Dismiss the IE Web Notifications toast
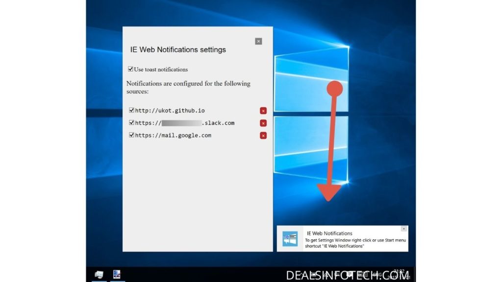The height and width of the screenshot is (282, 502). point(404,229)
